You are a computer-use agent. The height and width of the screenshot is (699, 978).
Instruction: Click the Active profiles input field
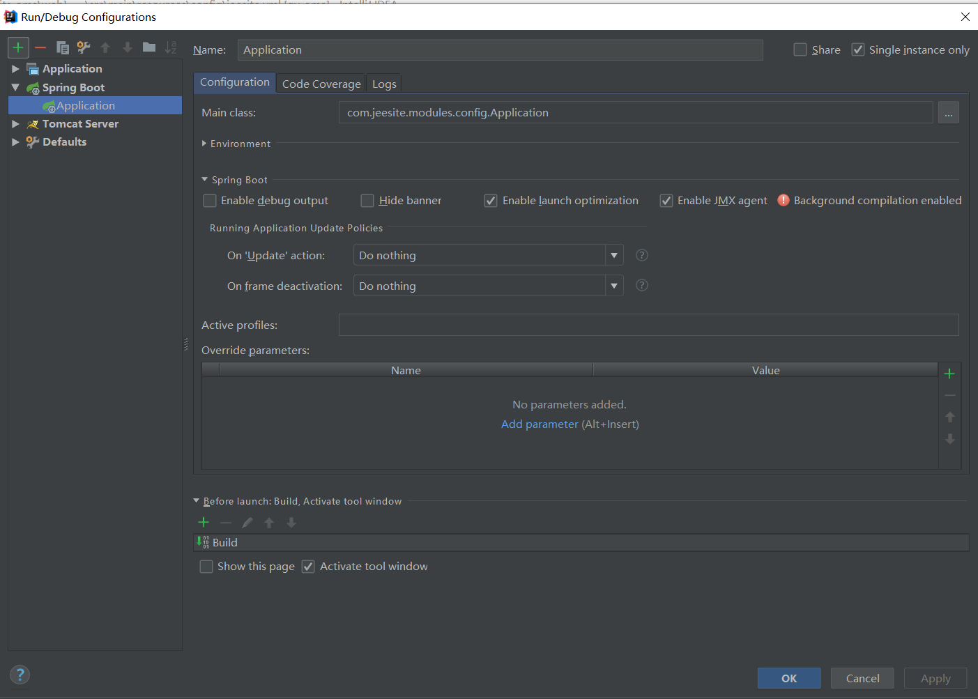pos(648,325)
